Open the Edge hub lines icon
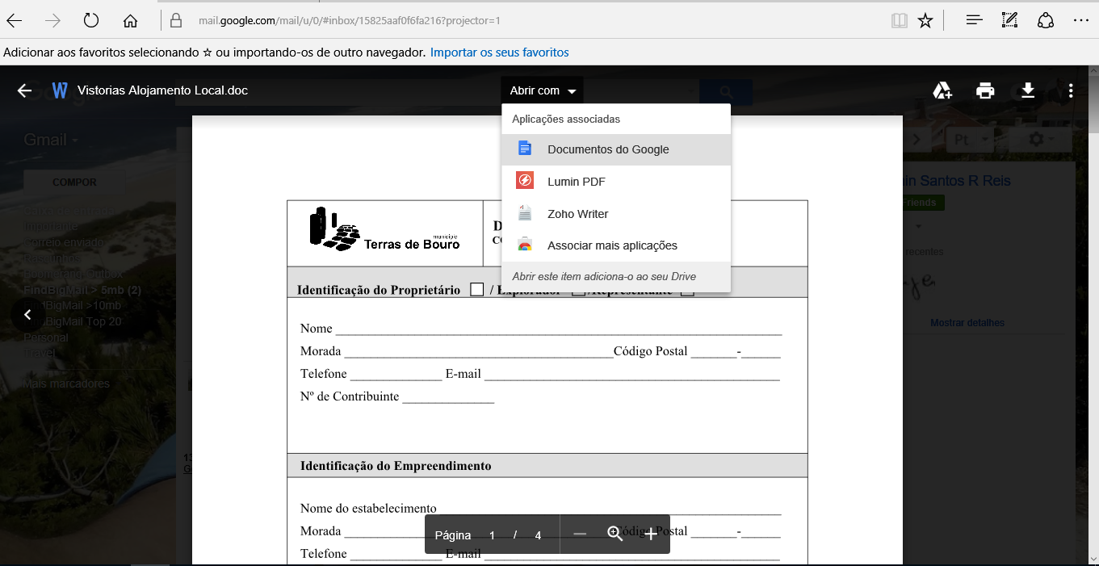This screenshot has width=1099, height=566. pyautogui.click(x=975, y=20)
